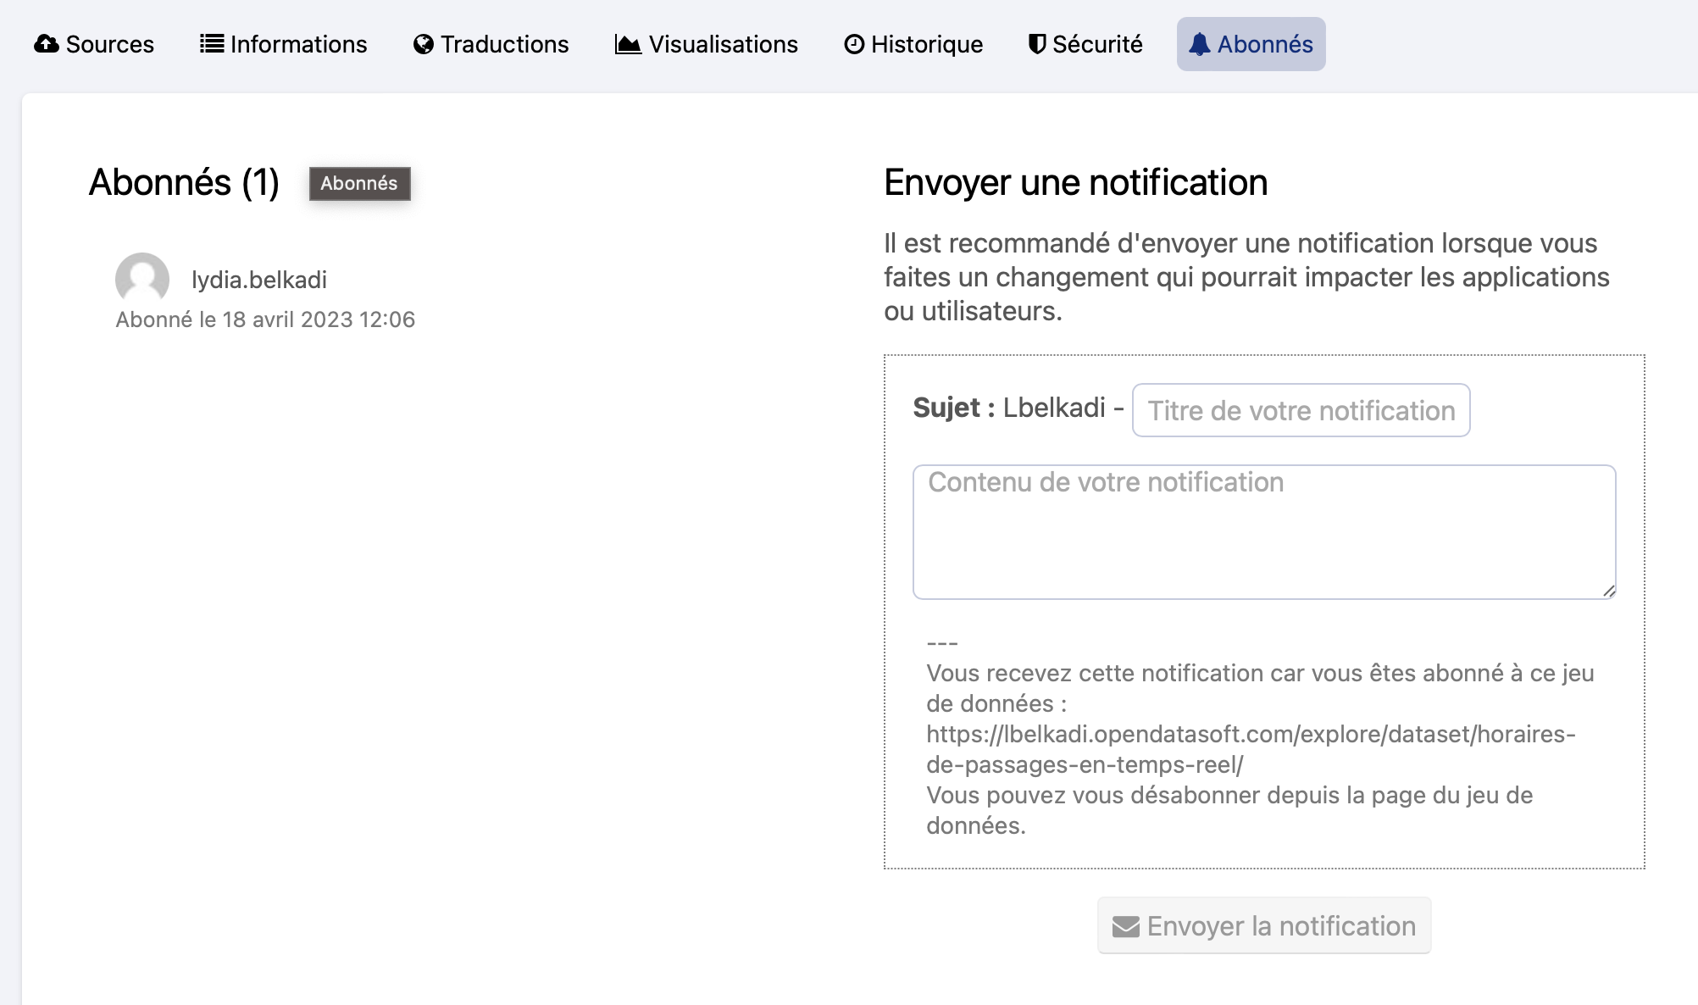Click the Traductions globe icon
The height and width of the screenshot is (1005, 1698).
tap(424, 44)
